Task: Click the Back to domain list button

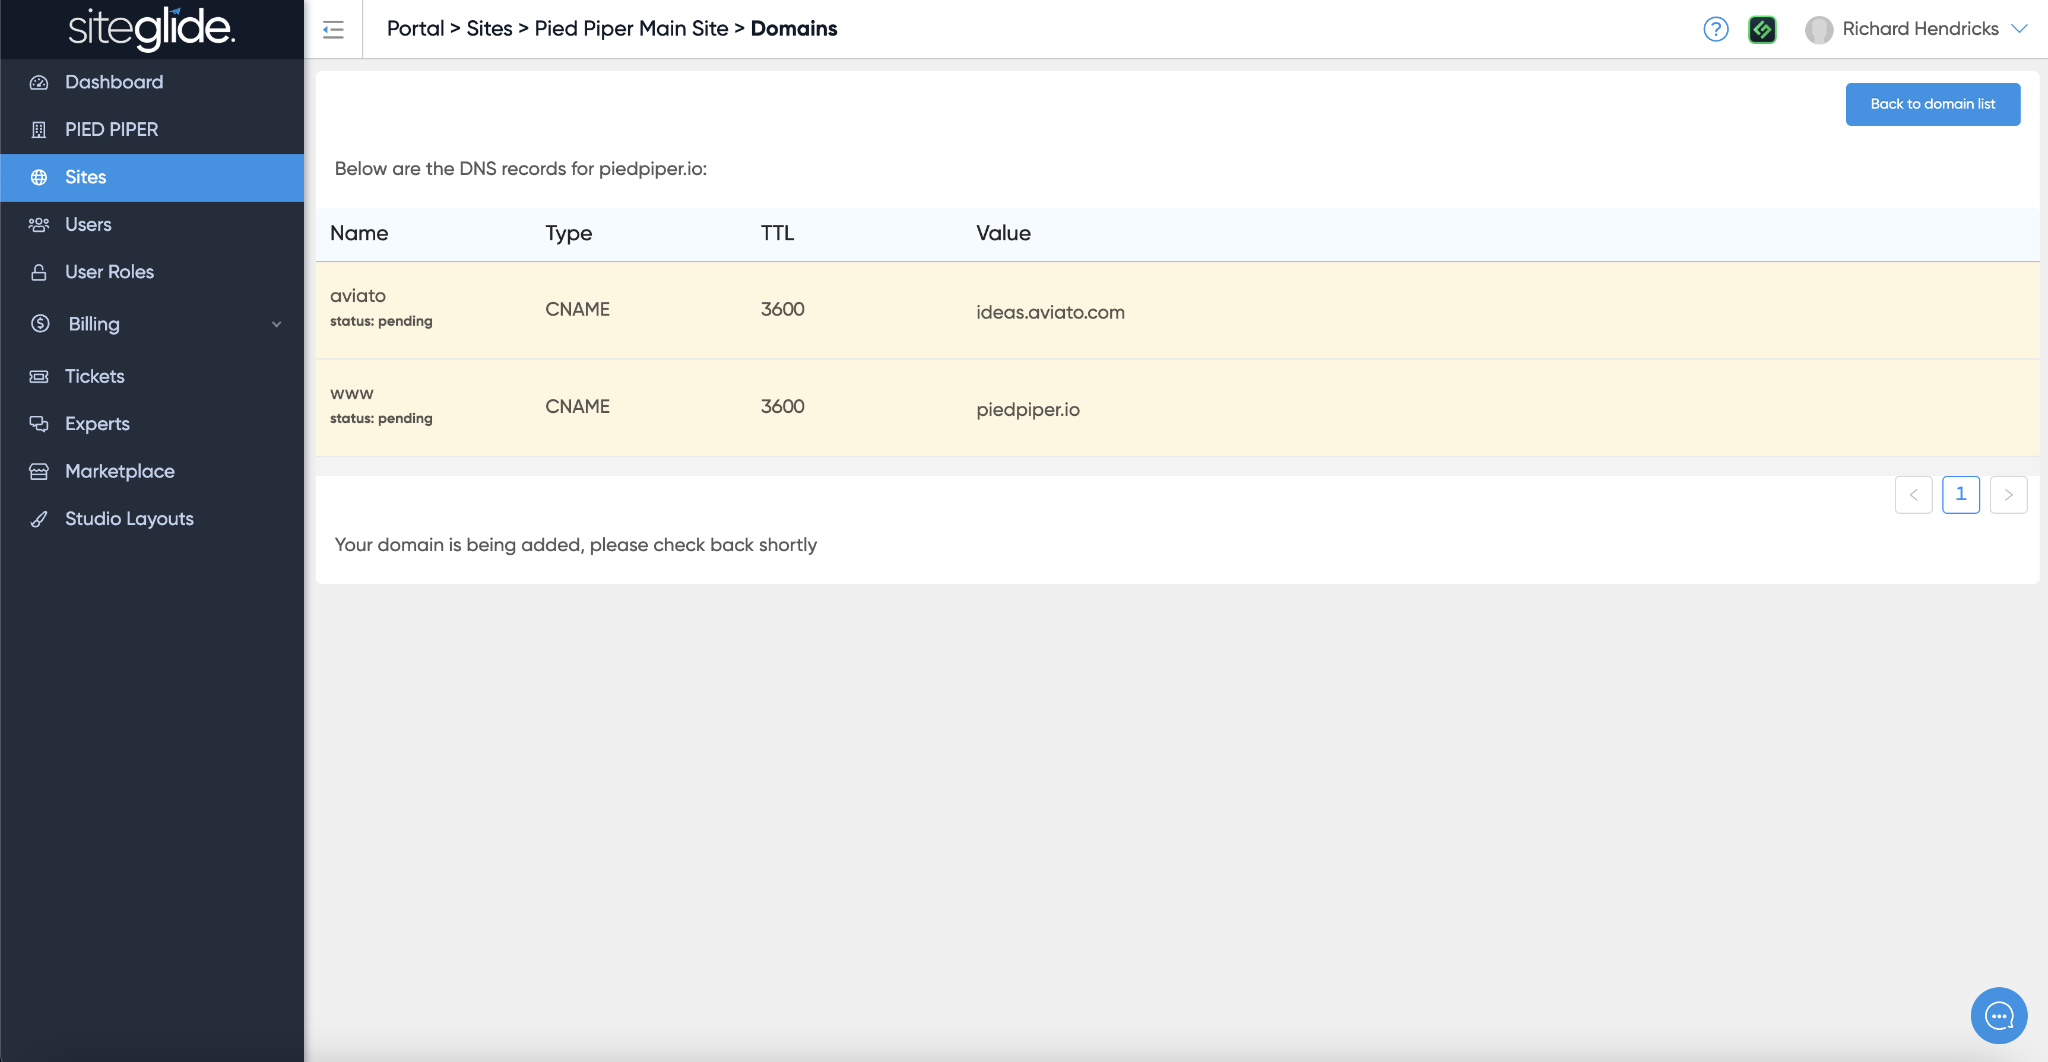Action: coord(1932,104)
